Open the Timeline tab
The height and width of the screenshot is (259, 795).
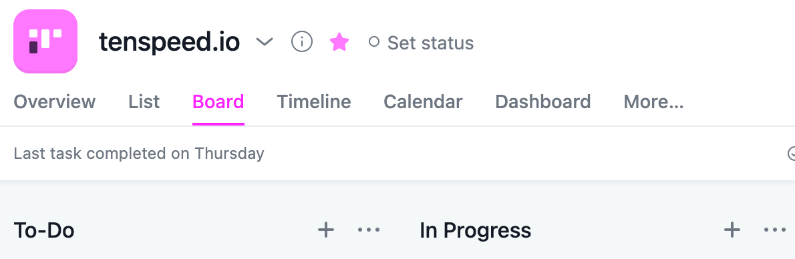pos(314,102)
